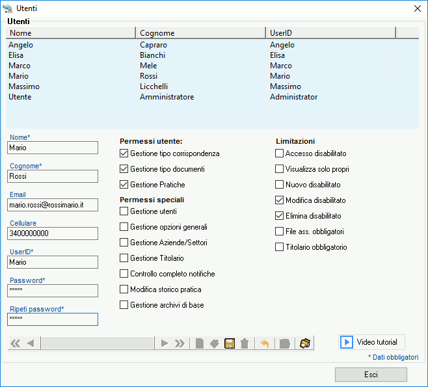Click the Bianchi surname cell
This screenshot has width=428, height=387.
point(152,55)
